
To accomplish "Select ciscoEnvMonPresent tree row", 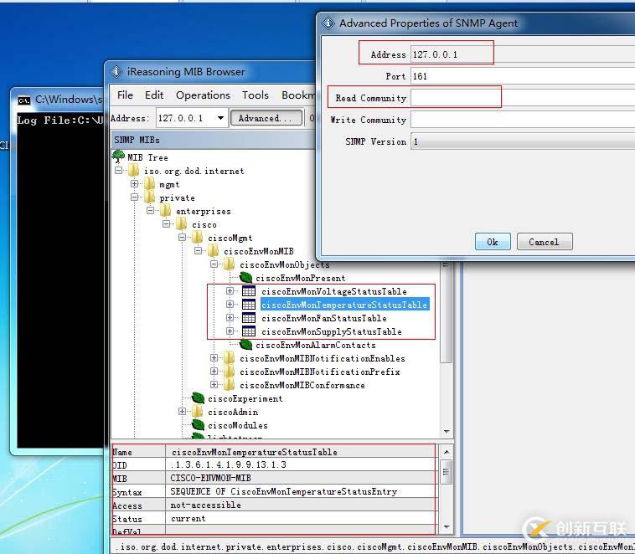I will click(x=301, y=278).
